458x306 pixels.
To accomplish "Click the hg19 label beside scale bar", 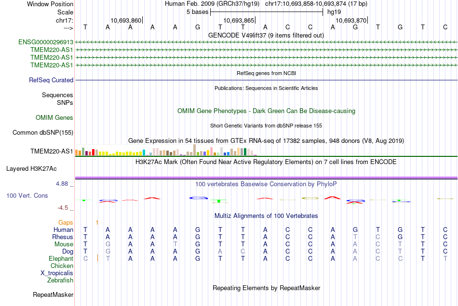I will pyautogui.click(x=334, y=12).
